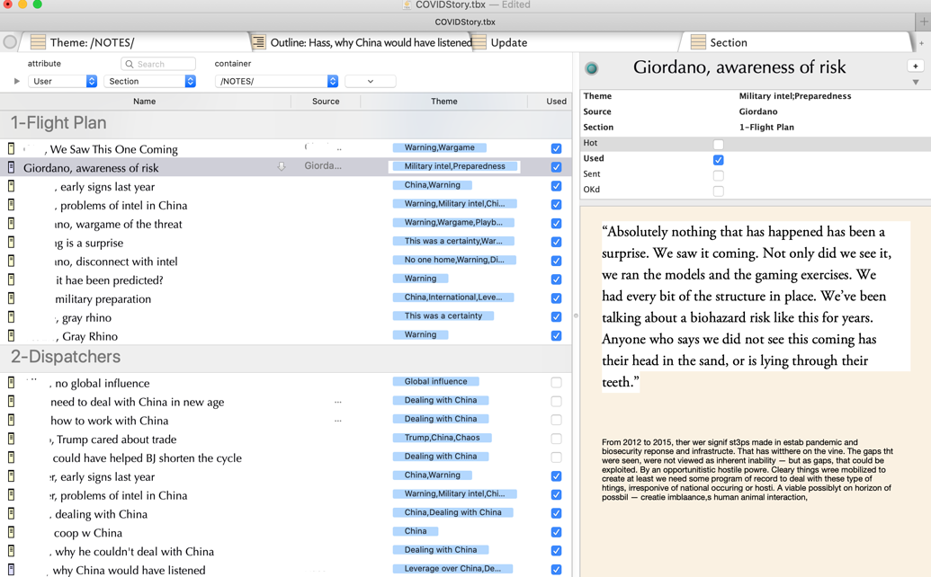Click the teal badge circle next to note title

591,69
